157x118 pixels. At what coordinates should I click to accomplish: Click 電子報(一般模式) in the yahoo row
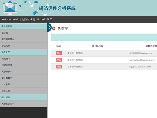(x=75, y=53)
